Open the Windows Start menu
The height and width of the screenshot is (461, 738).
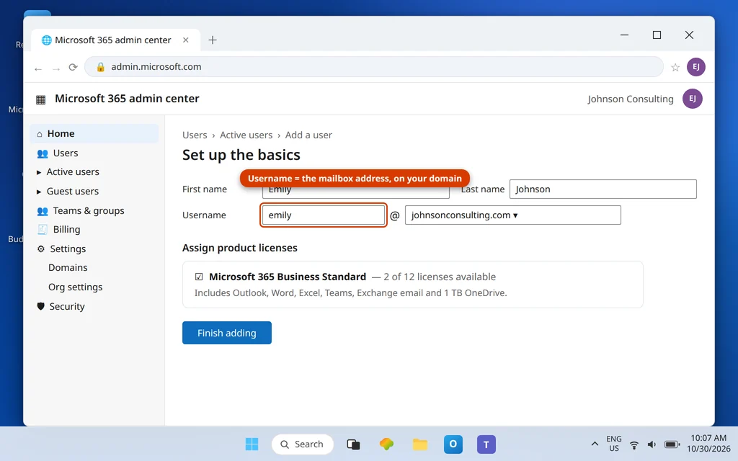coord(252,444)
